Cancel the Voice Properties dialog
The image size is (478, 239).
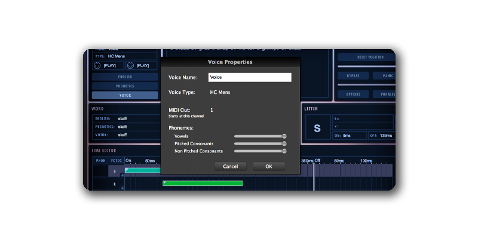click(230, 166)
